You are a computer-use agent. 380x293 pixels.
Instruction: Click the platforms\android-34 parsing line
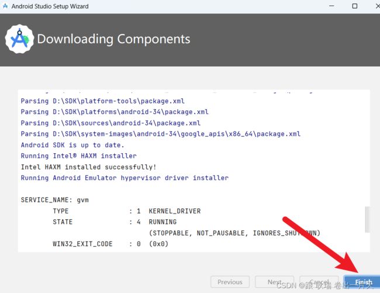pyautogui.click(x=115, y=112)
